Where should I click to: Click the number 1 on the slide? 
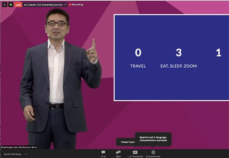coord(219,53)
